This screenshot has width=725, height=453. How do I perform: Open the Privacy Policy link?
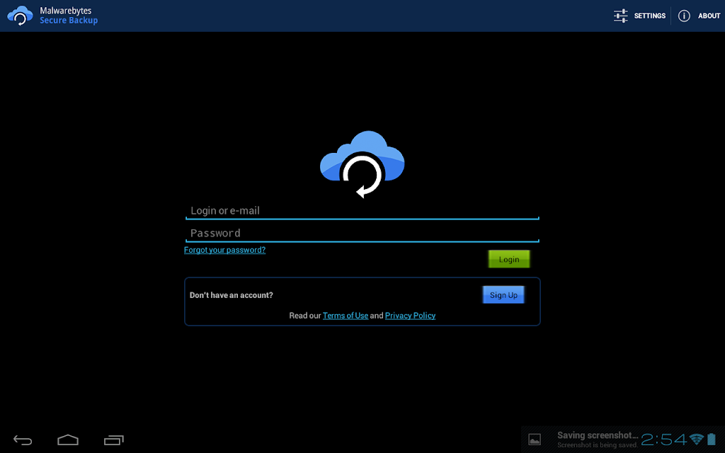[410, 316]
